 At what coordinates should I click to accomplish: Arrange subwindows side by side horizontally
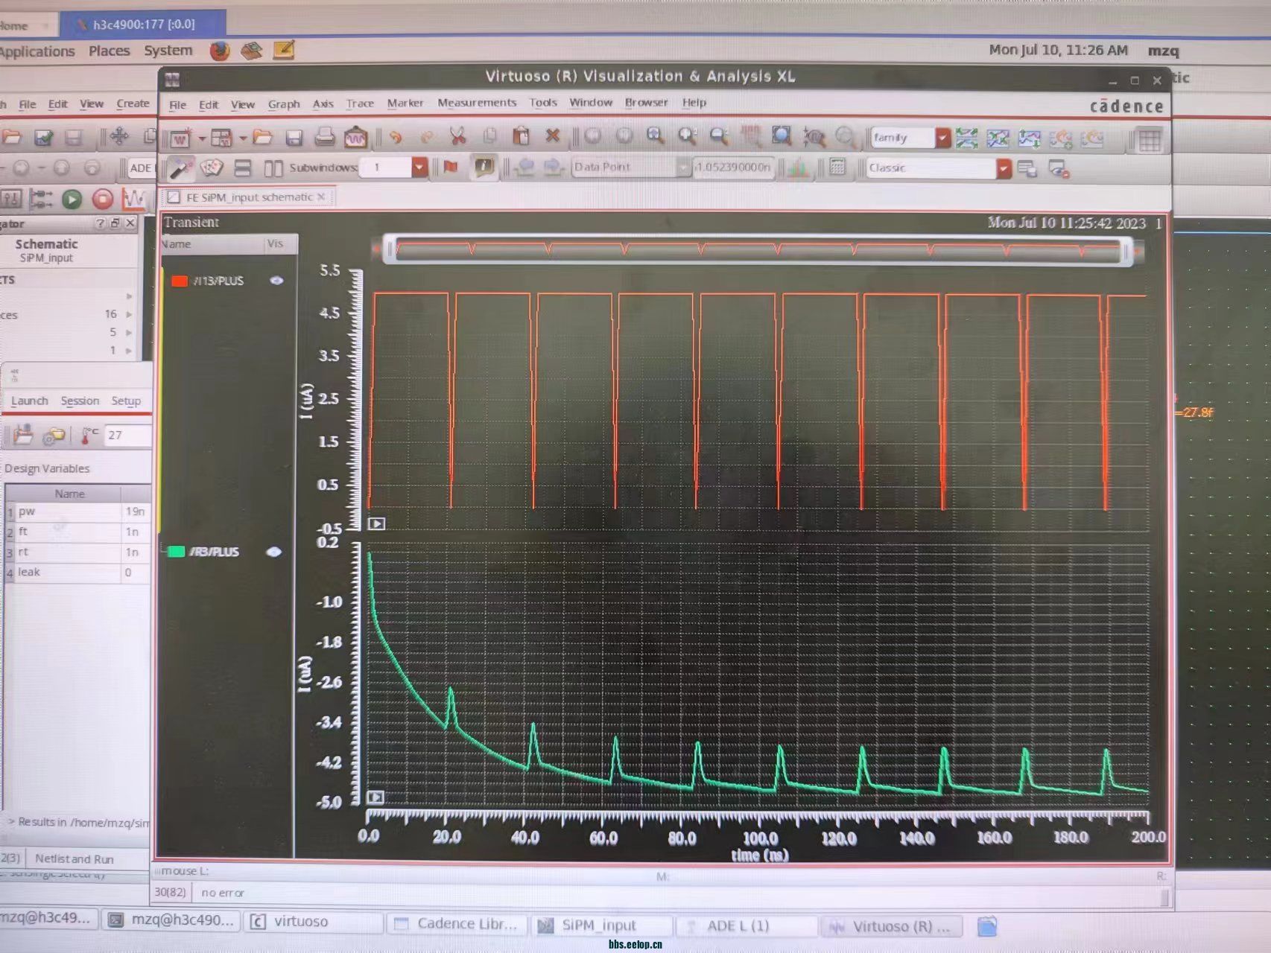click(x=273, y=168)
